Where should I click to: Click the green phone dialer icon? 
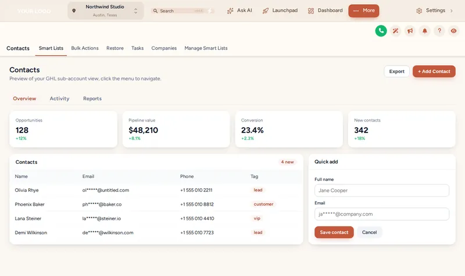click(x=381, y=31)
